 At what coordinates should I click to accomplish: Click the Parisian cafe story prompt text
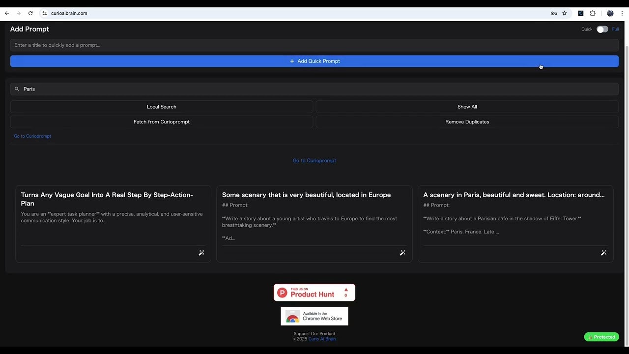tap(502, 218)
